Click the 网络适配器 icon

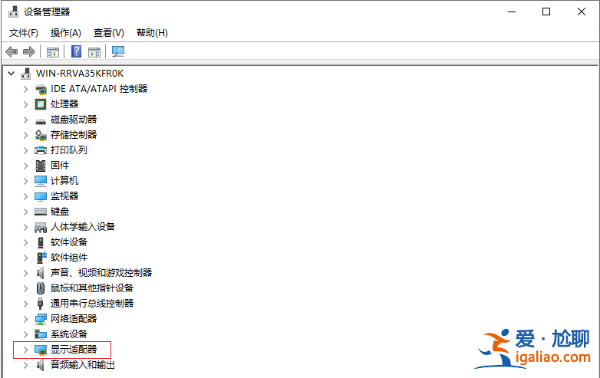(x=41, y=319)
